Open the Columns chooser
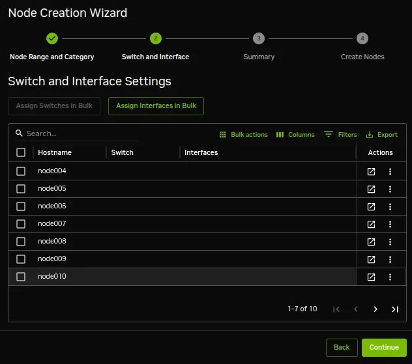 point(295,135)
